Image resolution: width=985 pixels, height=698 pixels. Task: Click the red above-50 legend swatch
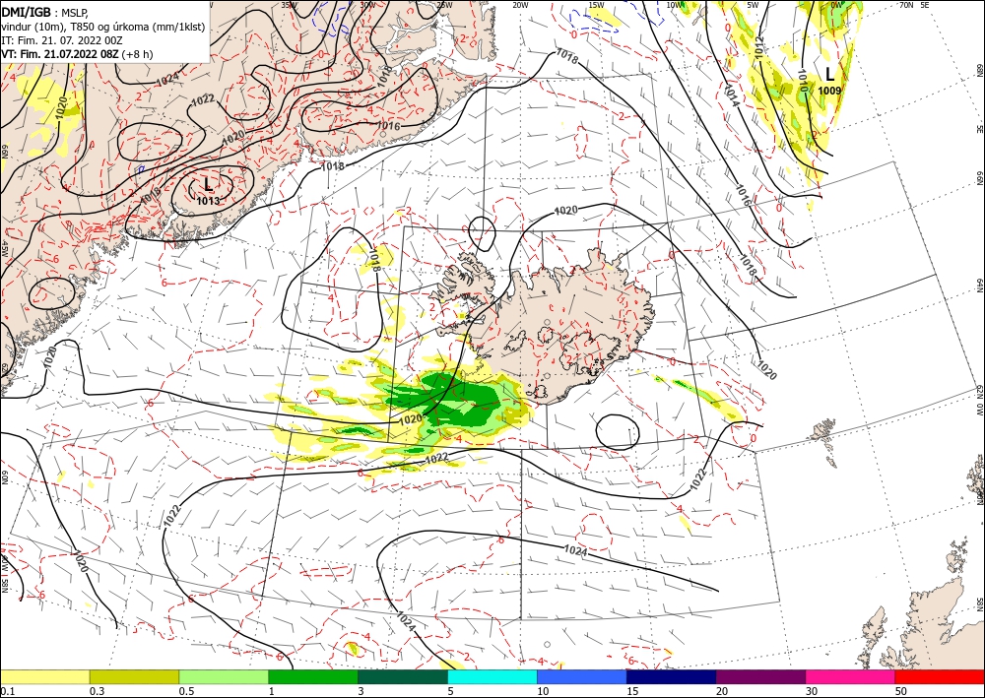[x=940, y=676]
